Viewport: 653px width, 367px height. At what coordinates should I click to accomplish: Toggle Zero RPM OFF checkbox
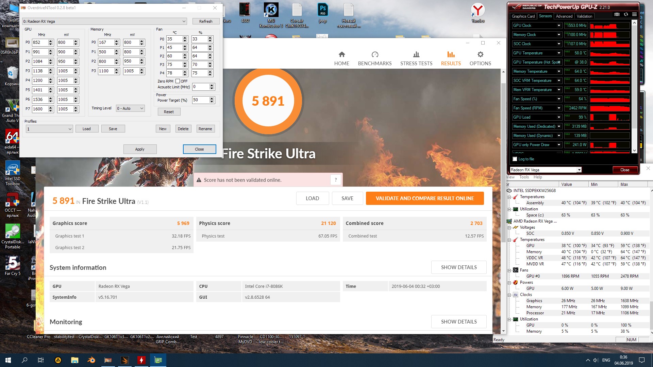(178, 81)
